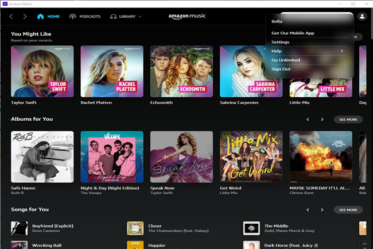The height and width of the screenshot is (249, 373).
Task: Open the Night & Day album cover
Action: pyautogui.click(x=112, y=157)
